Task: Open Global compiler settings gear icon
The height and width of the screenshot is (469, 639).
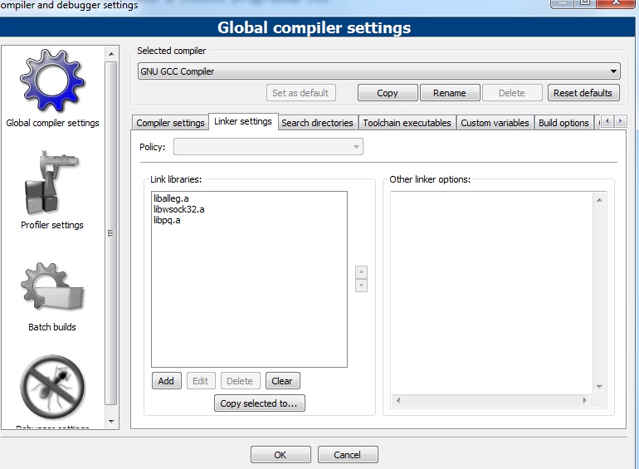Action: click(52, 81)
